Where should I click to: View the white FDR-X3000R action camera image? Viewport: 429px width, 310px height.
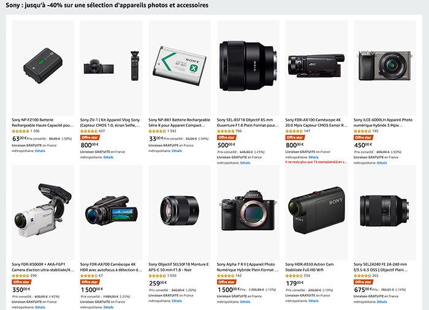tap(43, 213)
